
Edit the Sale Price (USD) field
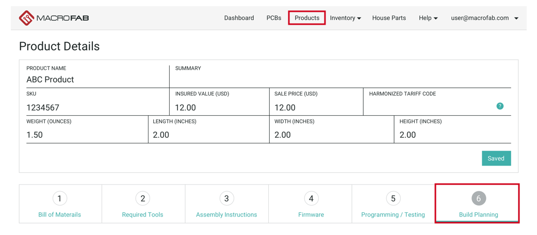(316, 107)
